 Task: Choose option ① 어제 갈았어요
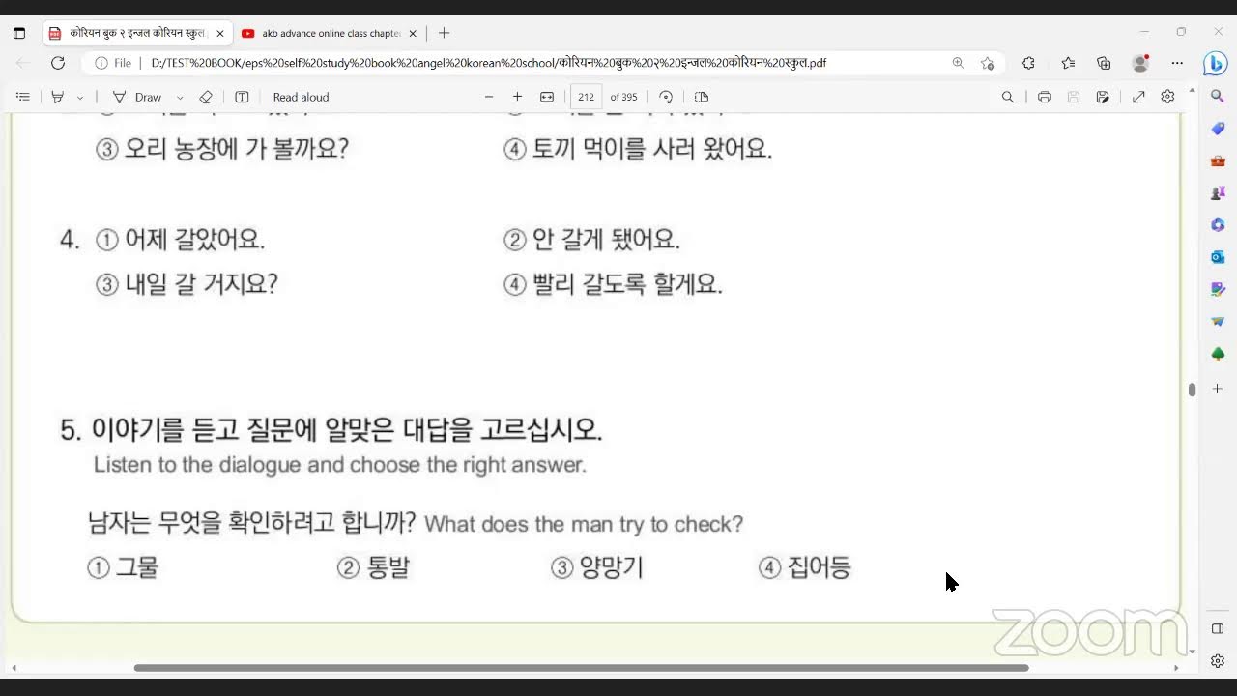point(180,240)
